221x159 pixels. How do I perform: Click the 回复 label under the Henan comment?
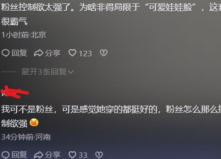19,155
